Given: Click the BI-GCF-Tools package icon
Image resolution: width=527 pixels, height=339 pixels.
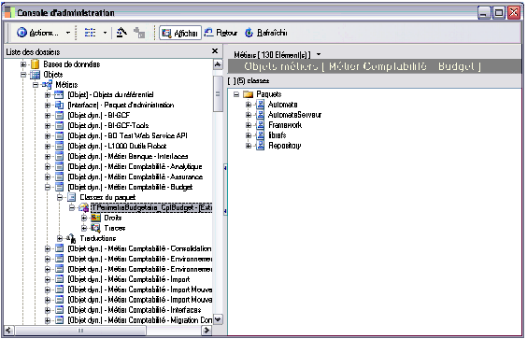Looking at the screenshot, I should point(59,126).
